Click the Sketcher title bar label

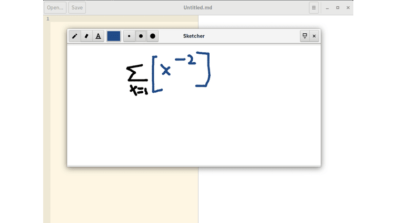194,36
